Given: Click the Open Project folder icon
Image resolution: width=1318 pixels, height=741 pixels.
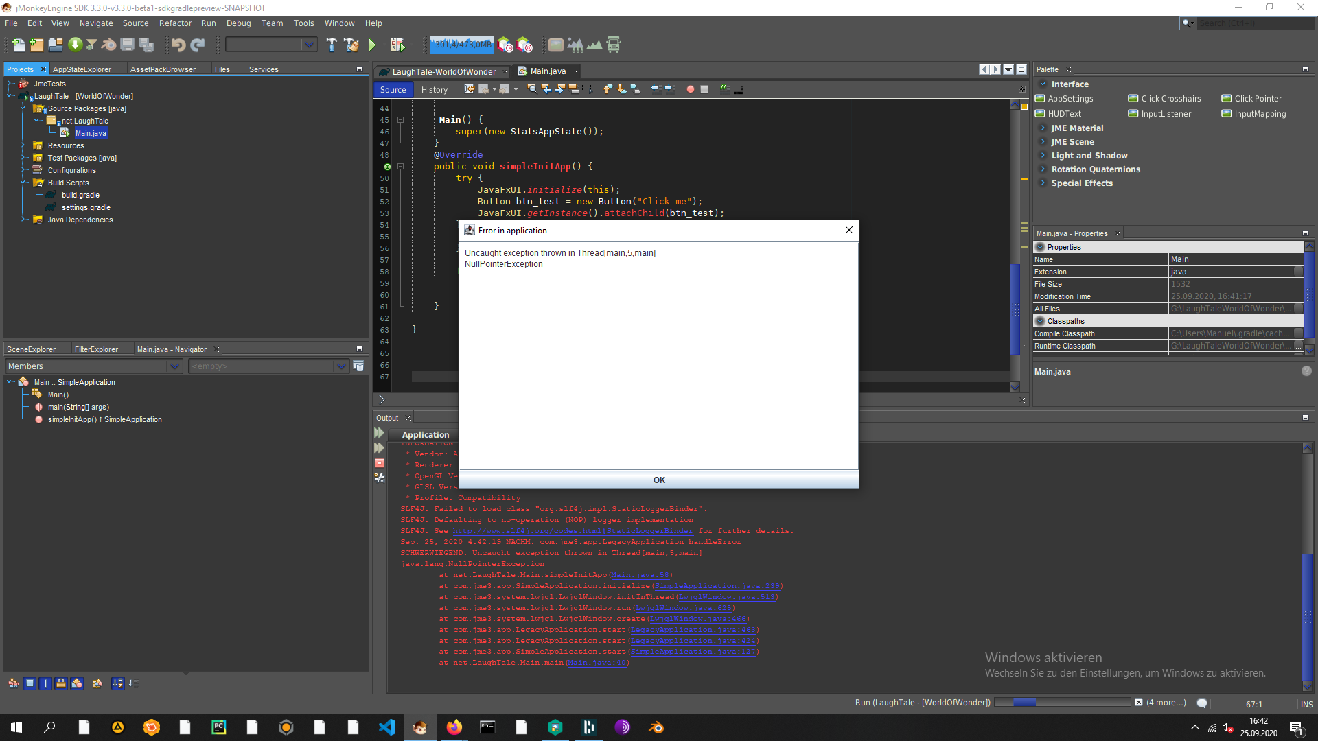Looking at the screenshot, I should [x=56, y=45].
